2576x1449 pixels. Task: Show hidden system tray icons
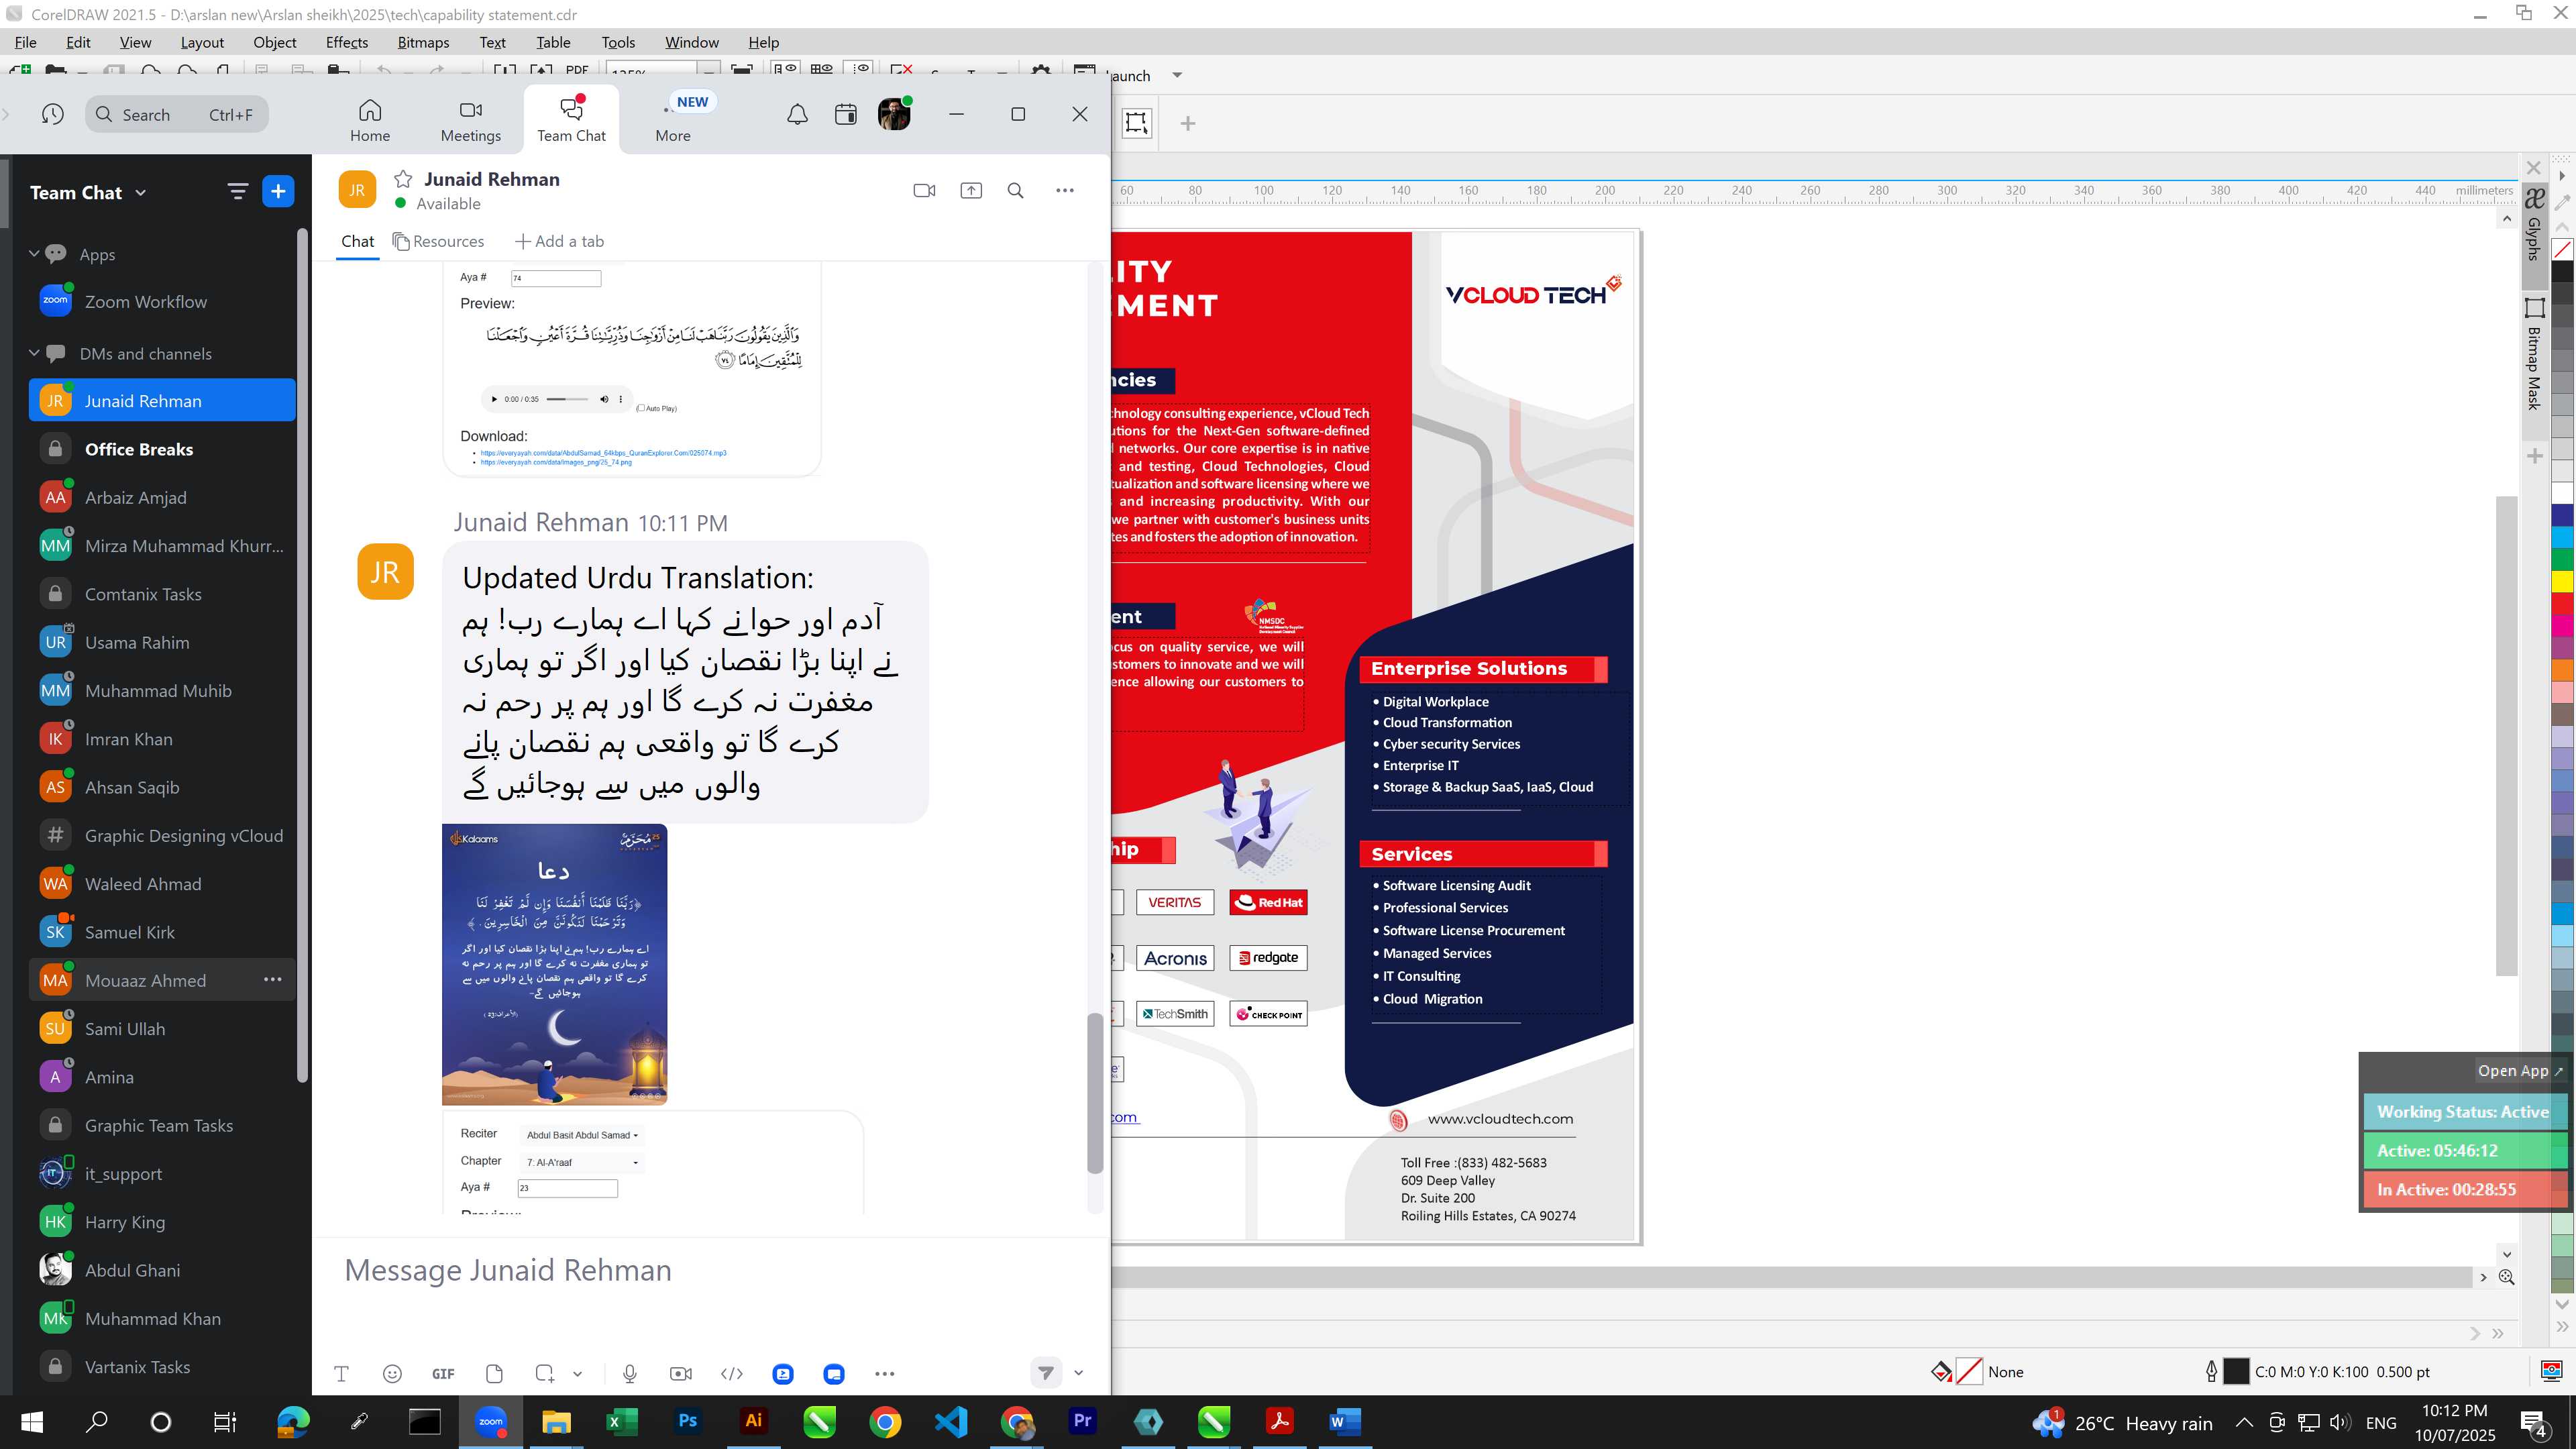pos(2244,1422)
